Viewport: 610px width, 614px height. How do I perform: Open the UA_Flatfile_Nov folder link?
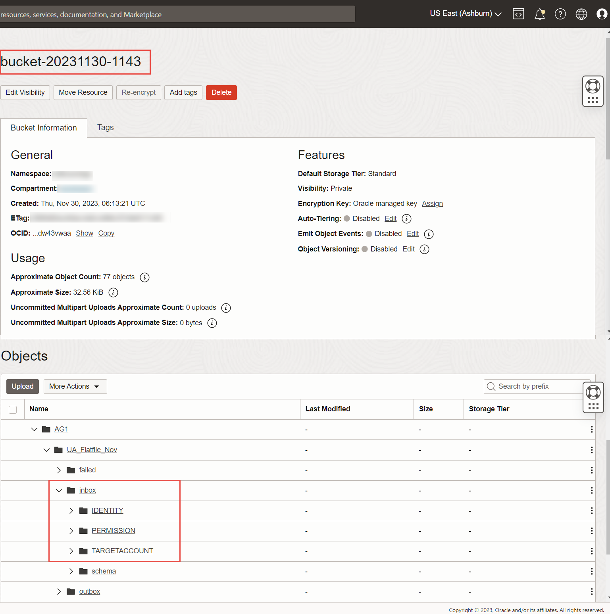point(92,450)
